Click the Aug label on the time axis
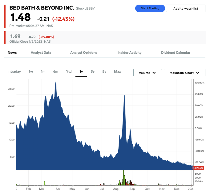Image resolution: width=210 pixels, height=195 pixels. (116, 189)
